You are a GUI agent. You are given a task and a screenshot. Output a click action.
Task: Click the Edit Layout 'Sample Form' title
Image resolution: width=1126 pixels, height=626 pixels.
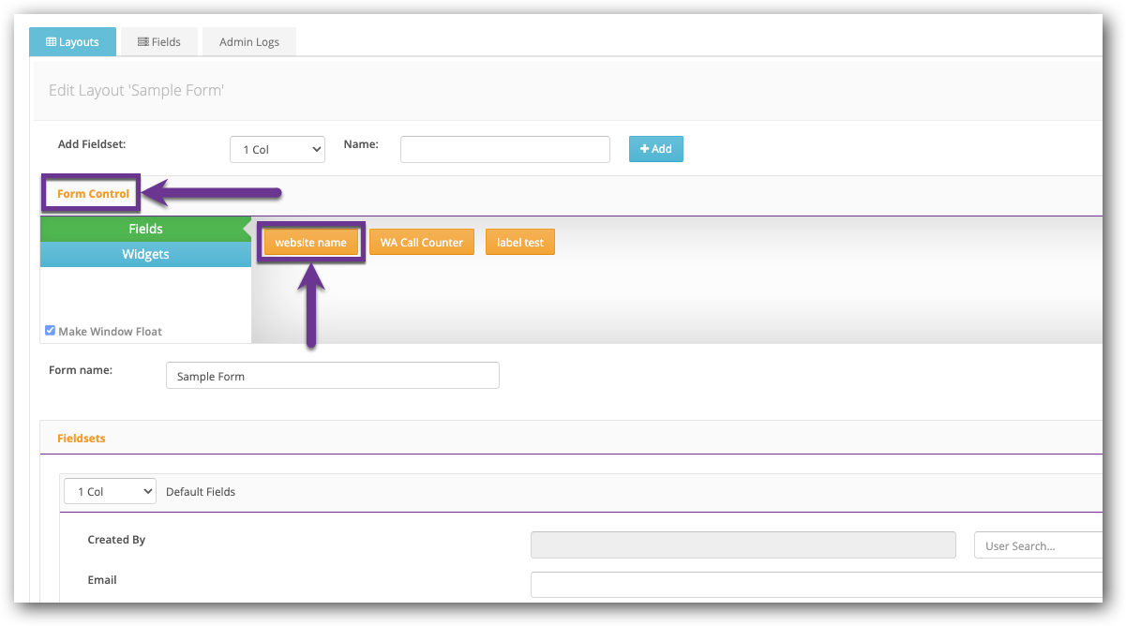136,91
